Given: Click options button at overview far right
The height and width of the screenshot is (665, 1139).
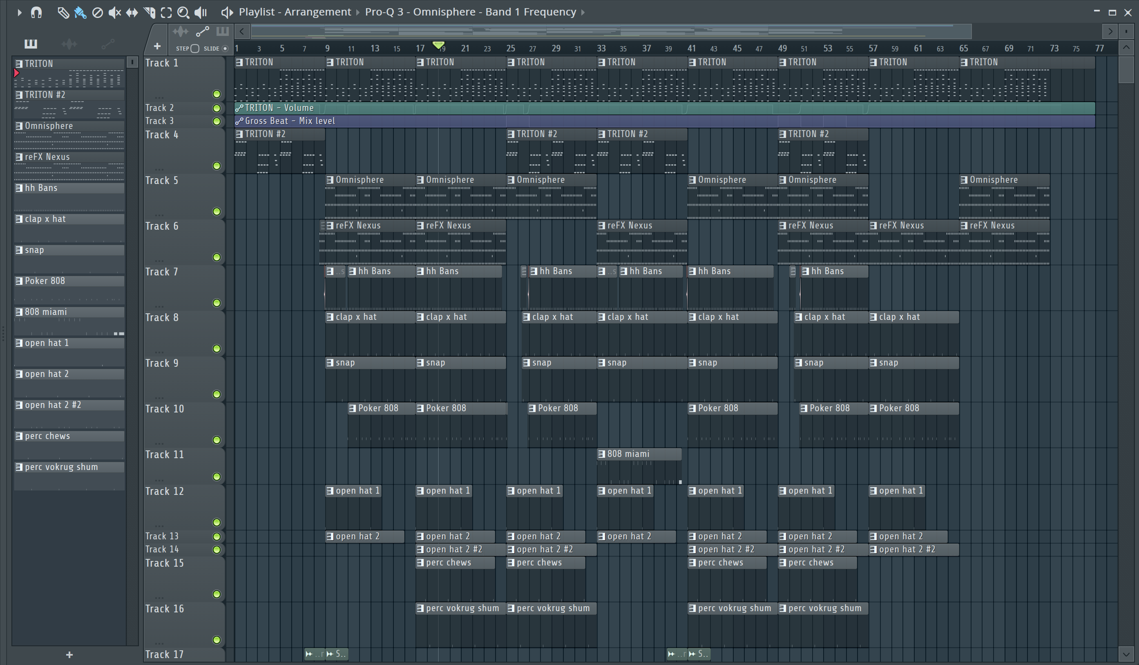Looking at the screenshot, I should point(1126,31).
